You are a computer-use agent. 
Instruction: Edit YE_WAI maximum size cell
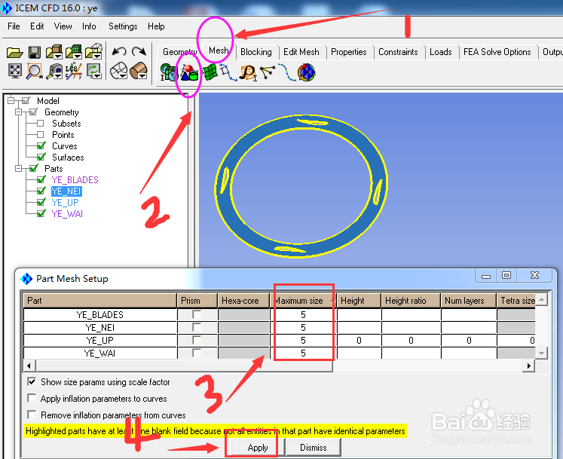click(x=303, y=353)
